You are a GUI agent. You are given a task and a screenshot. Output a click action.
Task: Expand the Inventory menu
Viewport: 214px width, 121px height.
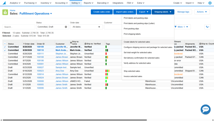[46, 3]
